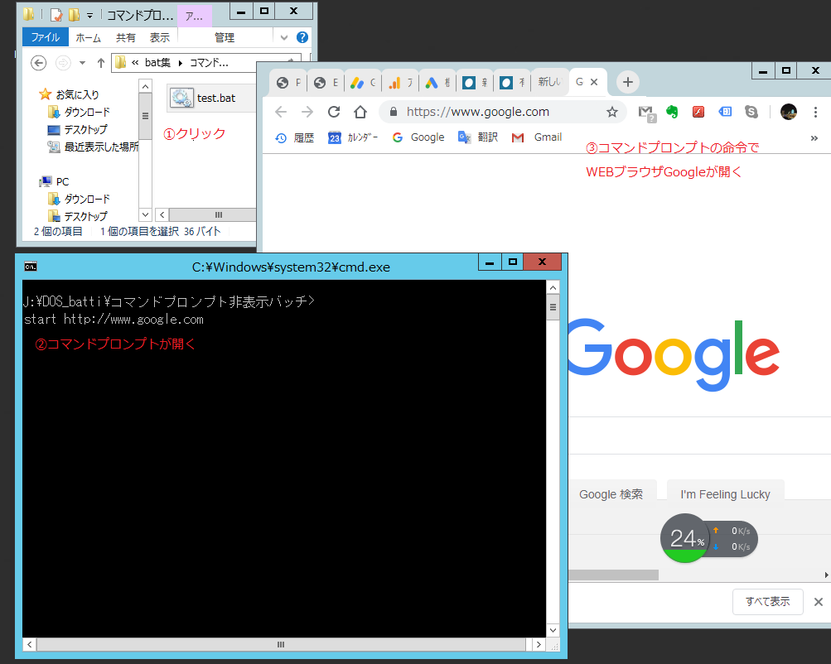Open new tab with plus button

tap(627, 82)
